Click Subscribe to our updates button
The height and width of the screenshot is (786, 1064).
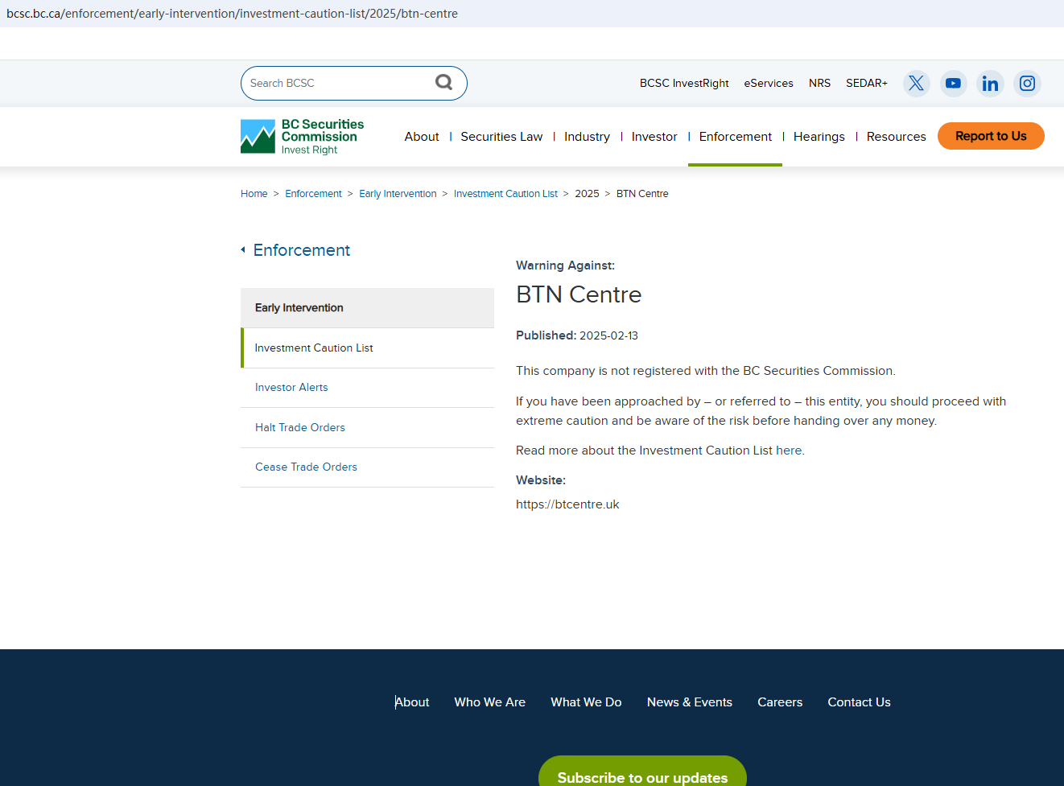click(642, 772)
